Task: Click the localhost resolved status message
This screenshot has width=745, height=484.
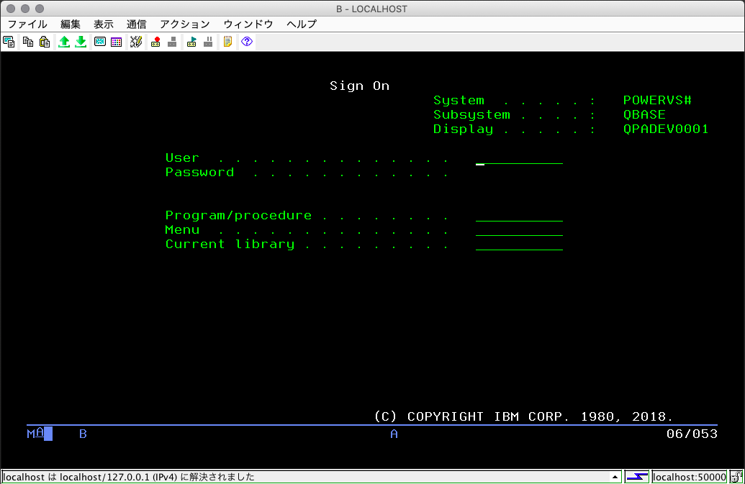Action: tap(129, 477)
